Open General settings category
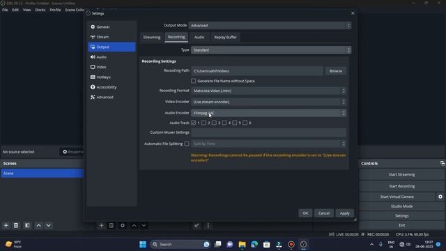 point(111,26)
